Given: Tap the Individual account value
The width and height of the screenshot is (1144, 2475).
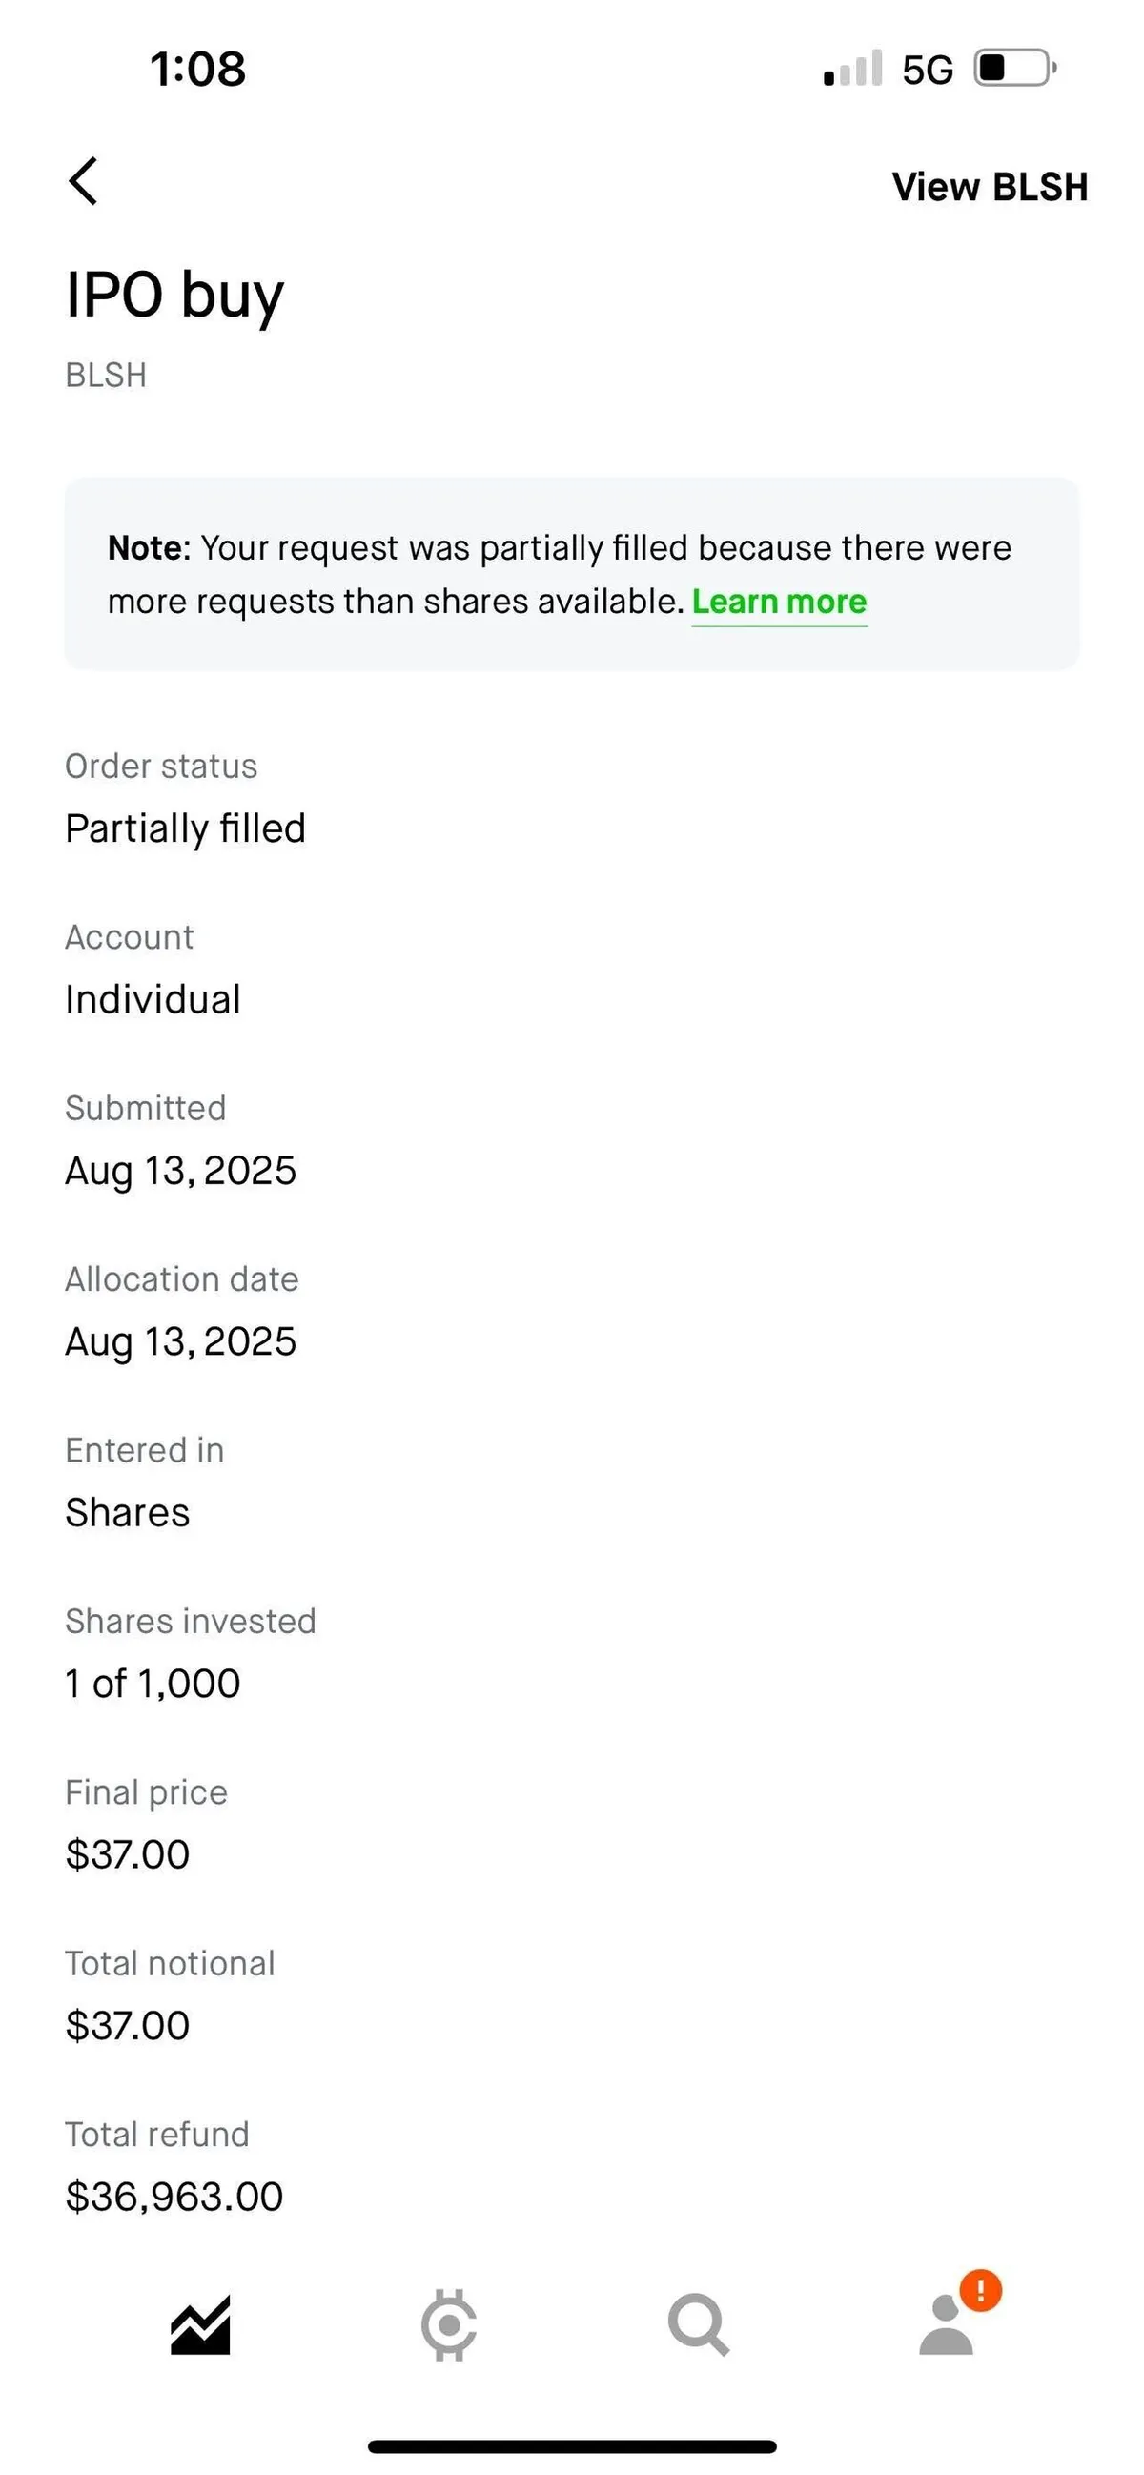Looking at the screenshot, I should click(x=153, y=999).
